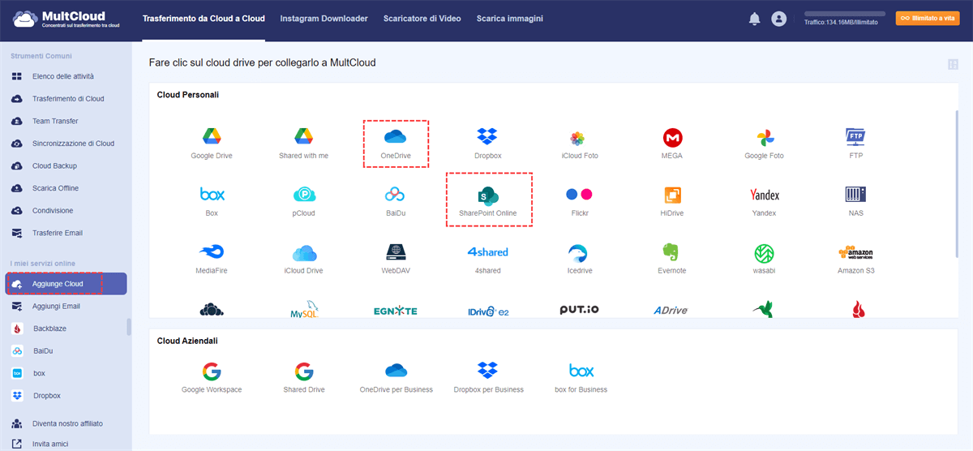This screenshot has width=973, height=451.
Task: Click the OneDrive cloud icon
Action: 394,136
